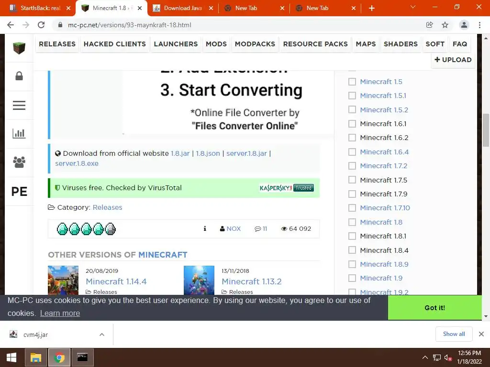This screenshot has width=490, height=367.
Task: Click the share page icon in address bar
Action: tap(430, 25)
